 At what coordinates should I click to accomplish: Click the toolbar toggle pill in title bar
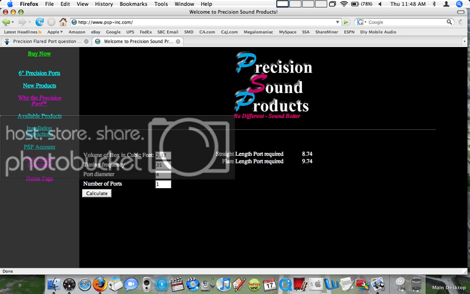point(461,12)
